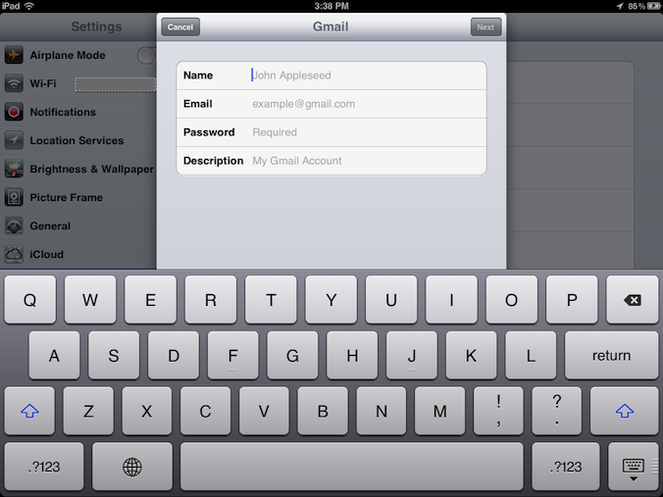Focus the Name field John Appleseed
The width and height of the screenshot is (663, 497).
pyautogui.click(x=331, y=75)
